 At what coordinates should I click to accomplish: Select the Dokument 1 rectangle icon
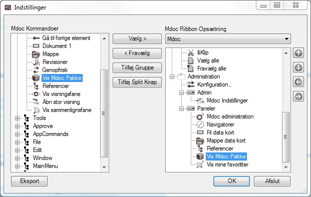(x=36, y=46)
